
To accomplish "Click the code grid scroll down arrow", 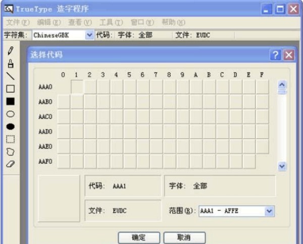I will (282, 166).
